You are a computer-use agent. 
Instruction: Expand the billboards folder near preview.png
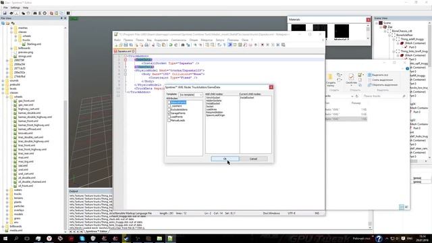click(11, 48)
